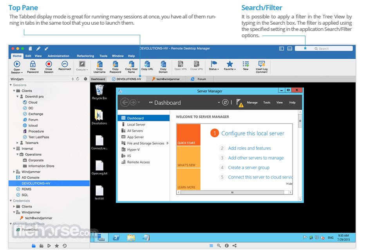This screenshot has width=365, height=250.
Task: Open the Status flag dropdown
Action: [214, 66]
